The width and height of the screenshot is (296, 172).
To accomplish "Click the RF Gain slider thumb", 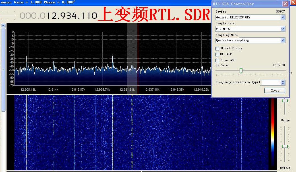I will pyautogui.click(x=241, y=71).
